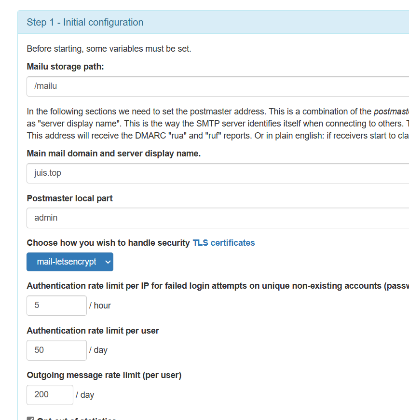This screenshot has width=409, height=420.
Task: Select the Postmaster local part admin field
Action: [217, 218]
